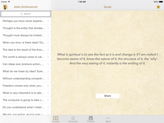Viewport: 164px width, 123px height.
Task: Open quote 'When you love, is there idea?'
Action: 26,42
